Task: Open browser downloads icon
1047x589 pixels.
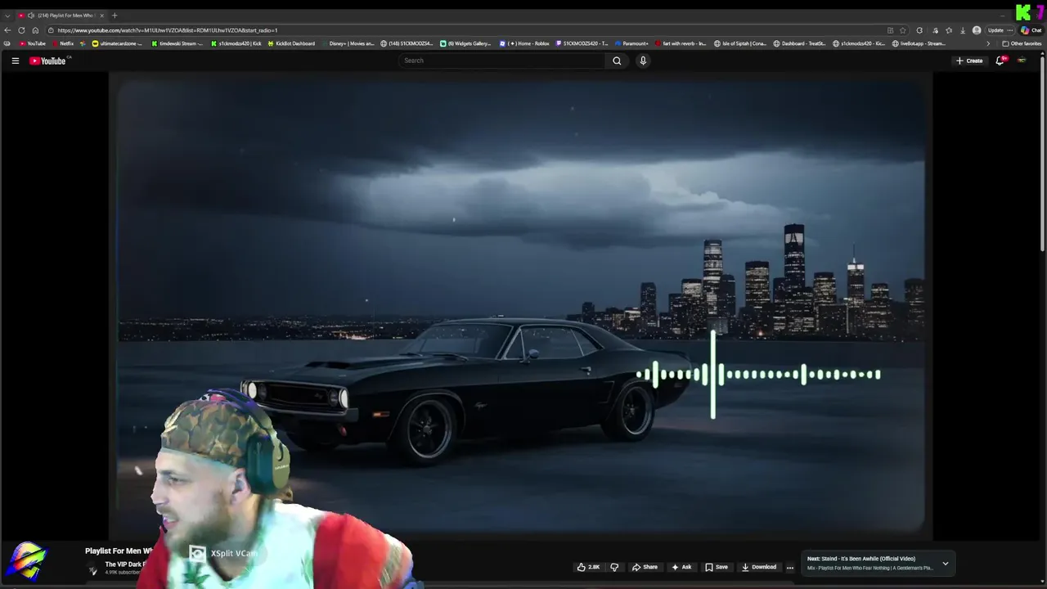Action: [963, 30]
